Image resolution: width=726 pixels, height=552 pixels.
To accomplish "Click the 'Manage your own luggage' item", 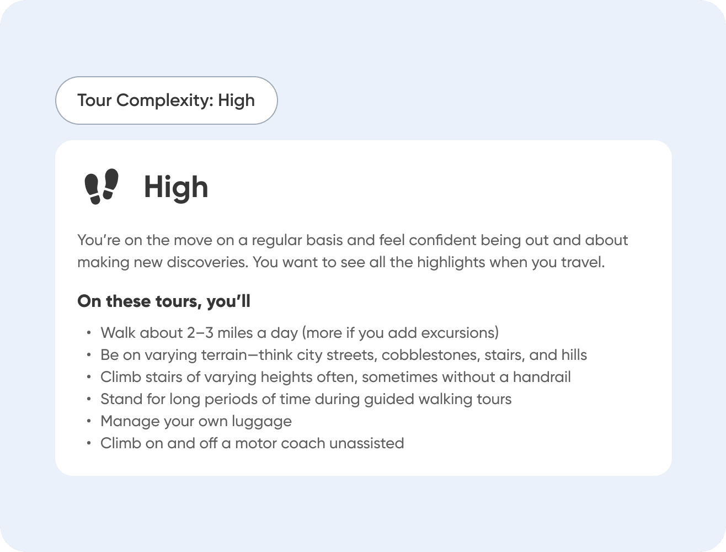I will [x=196, y=421].
